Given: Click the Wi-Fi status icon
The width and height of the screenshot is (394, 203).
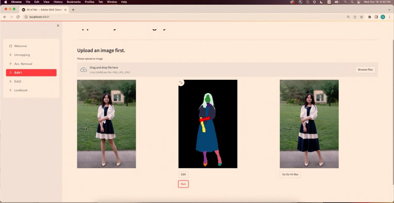Looking at the screenshot, I should pyautogui.click(x=345, y=2).
